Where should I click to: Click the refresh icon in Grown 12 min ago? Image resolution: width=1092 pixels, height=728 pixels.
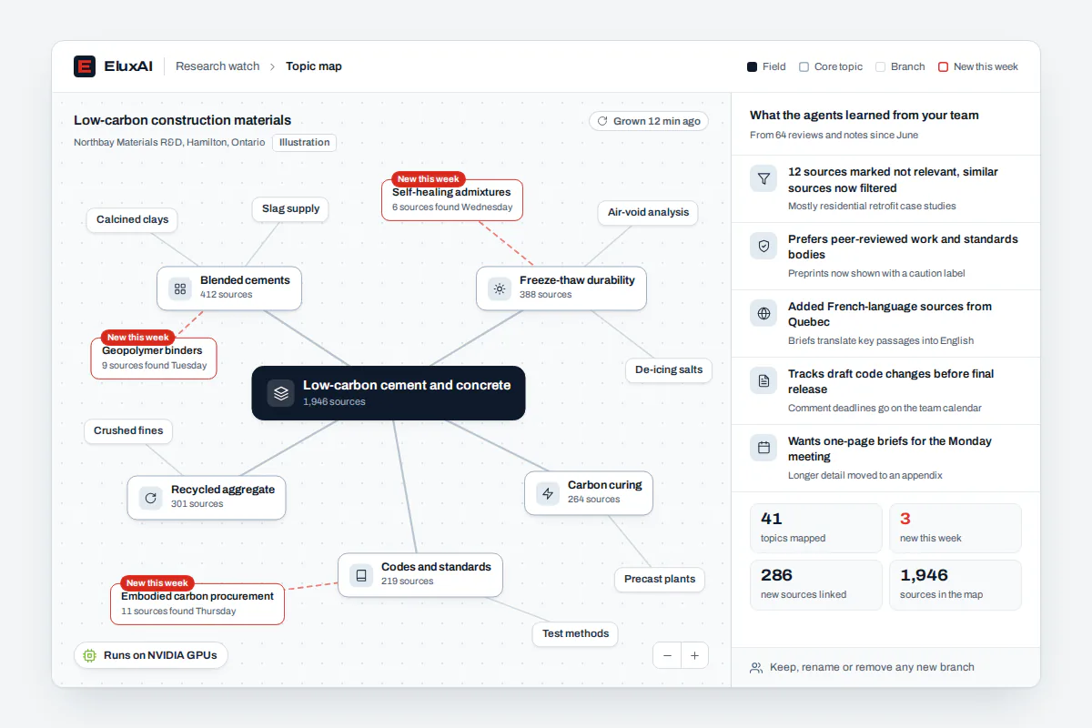(603, 121)
